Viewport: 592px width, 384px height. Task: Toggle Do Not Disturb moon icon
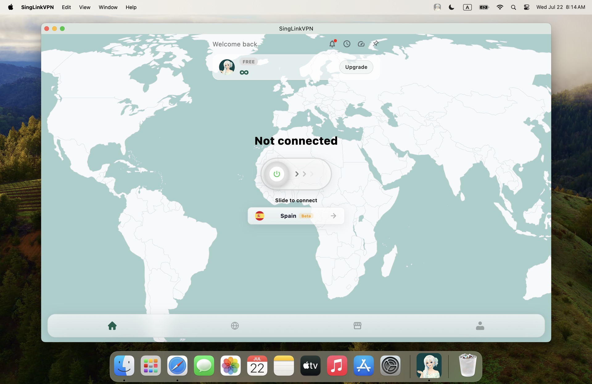452,7
